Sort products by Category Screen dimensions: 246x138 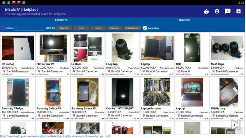115,28
